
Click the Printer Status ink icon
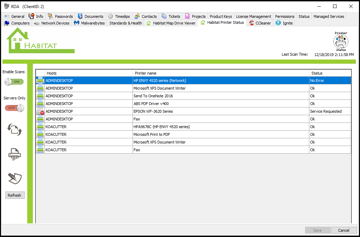pyautogui.click(x=340, y=42)
